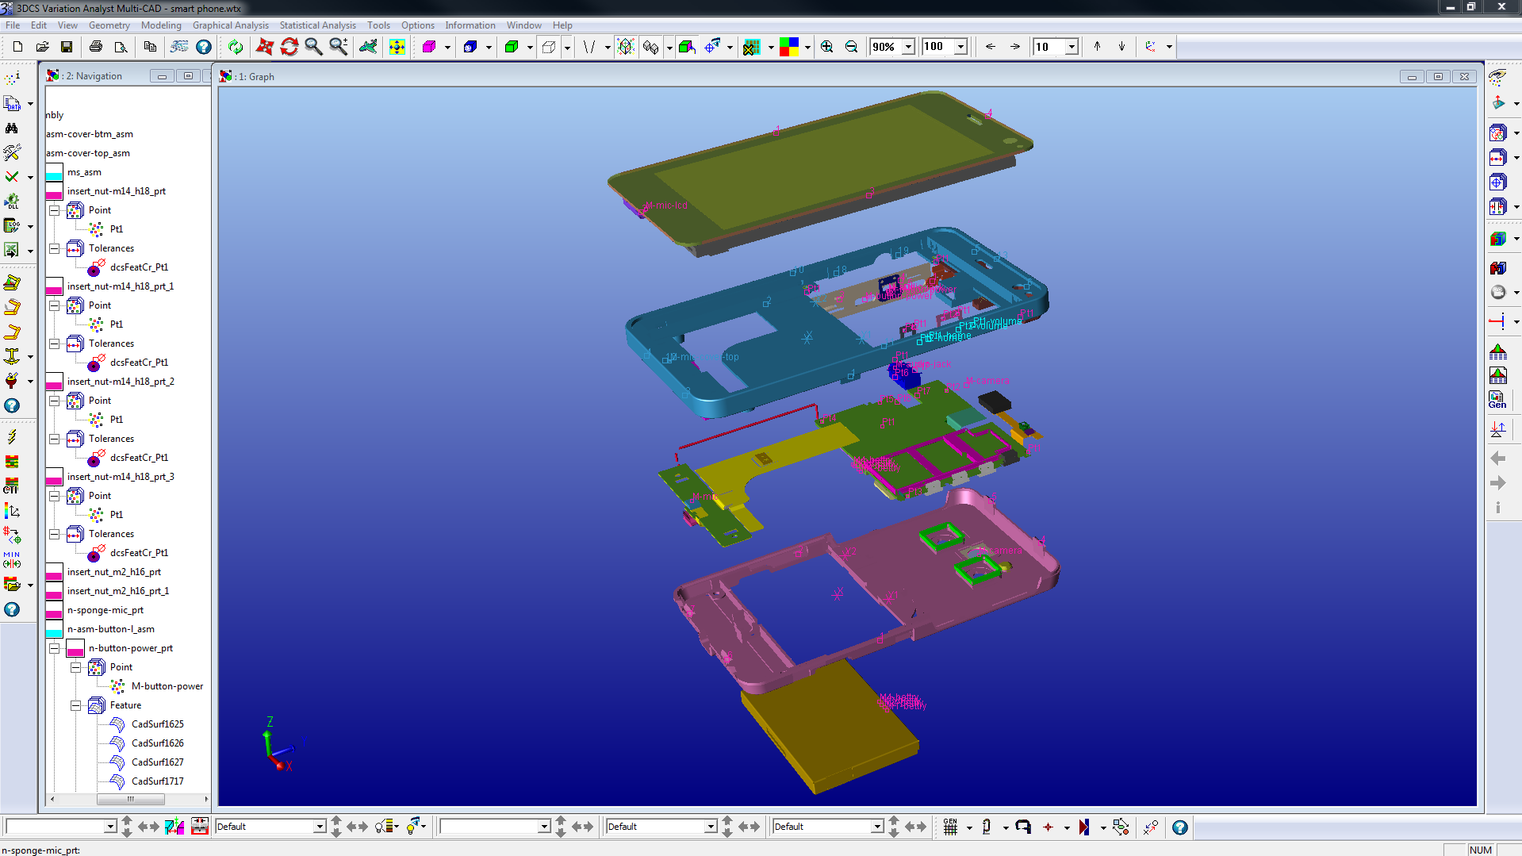Collapse the Feature node in navigation tree
Viewport: 1522px width, 856px height.
pos(75,705)
